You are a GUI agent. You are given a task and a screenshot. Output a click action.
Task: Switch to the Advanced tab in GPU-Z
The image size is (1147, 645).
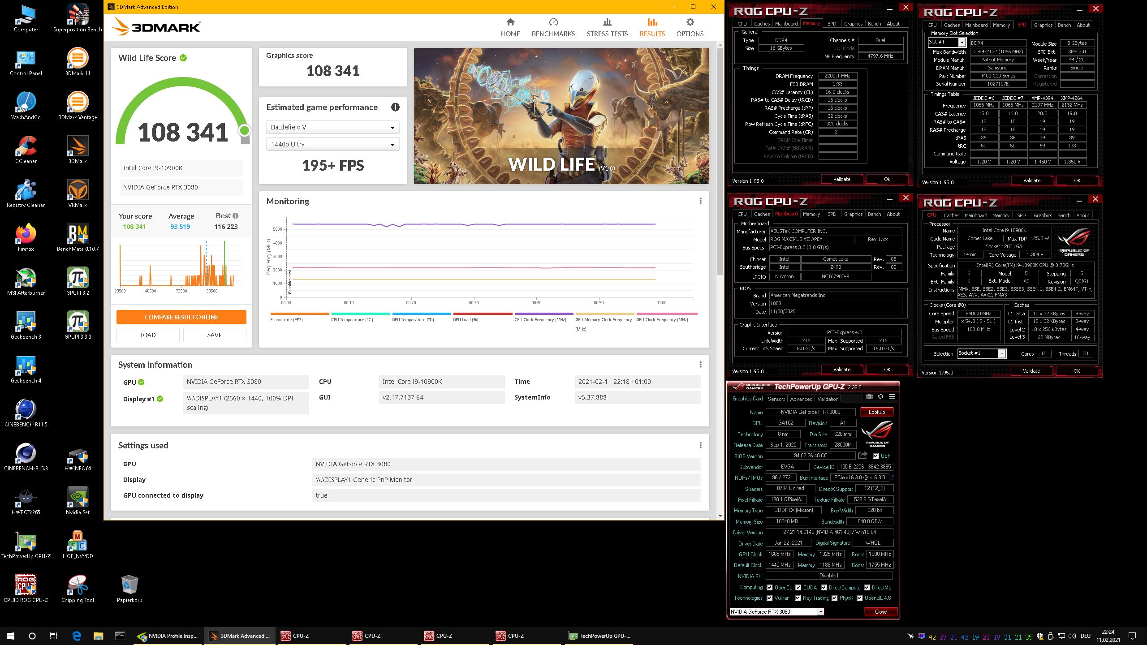pyautogui.click(x=801, y=399)
